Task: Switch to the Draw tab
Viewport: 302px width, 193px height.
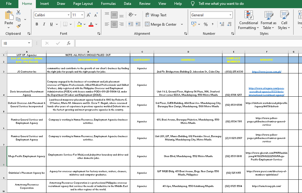Action: pos(61,4)
